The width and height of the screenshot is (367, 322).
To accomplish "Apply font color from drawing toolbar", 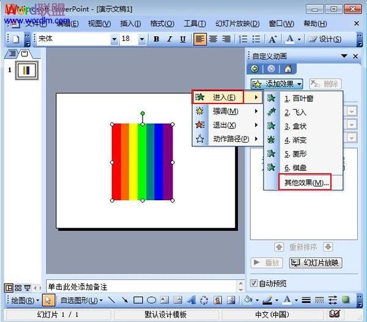I will [x=287, y=299].
